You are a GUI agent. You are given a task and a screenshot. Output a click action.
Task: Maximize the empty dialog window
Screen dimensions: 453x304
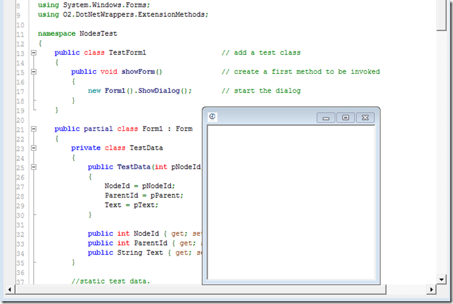(x=345, y=118)
